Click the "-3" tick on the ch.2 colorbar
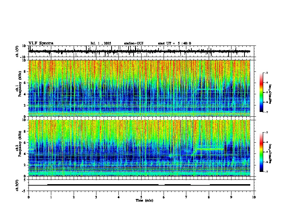The height and width of the screenshot is (221, 286). coord(266,133)
